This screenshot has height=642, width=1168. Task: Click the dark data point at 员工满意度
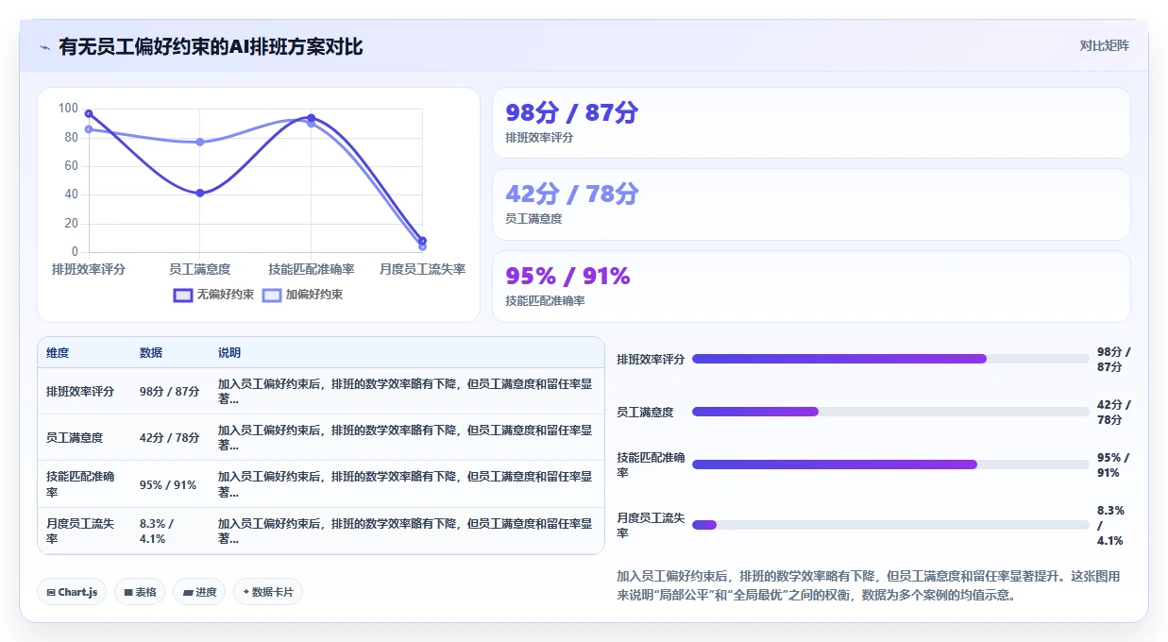200,193
